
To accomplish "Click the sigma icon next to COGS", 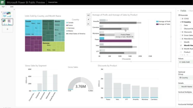I will pos(183,19).
